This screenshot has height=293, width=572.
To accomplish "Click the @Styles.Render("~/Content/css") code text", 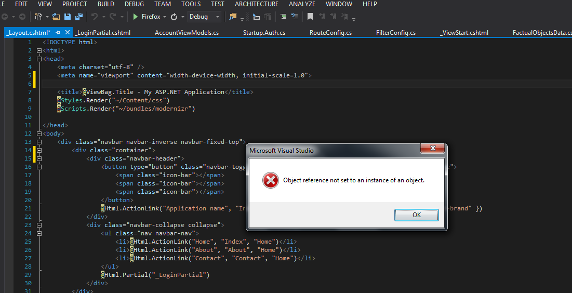I will coord(113,100).
